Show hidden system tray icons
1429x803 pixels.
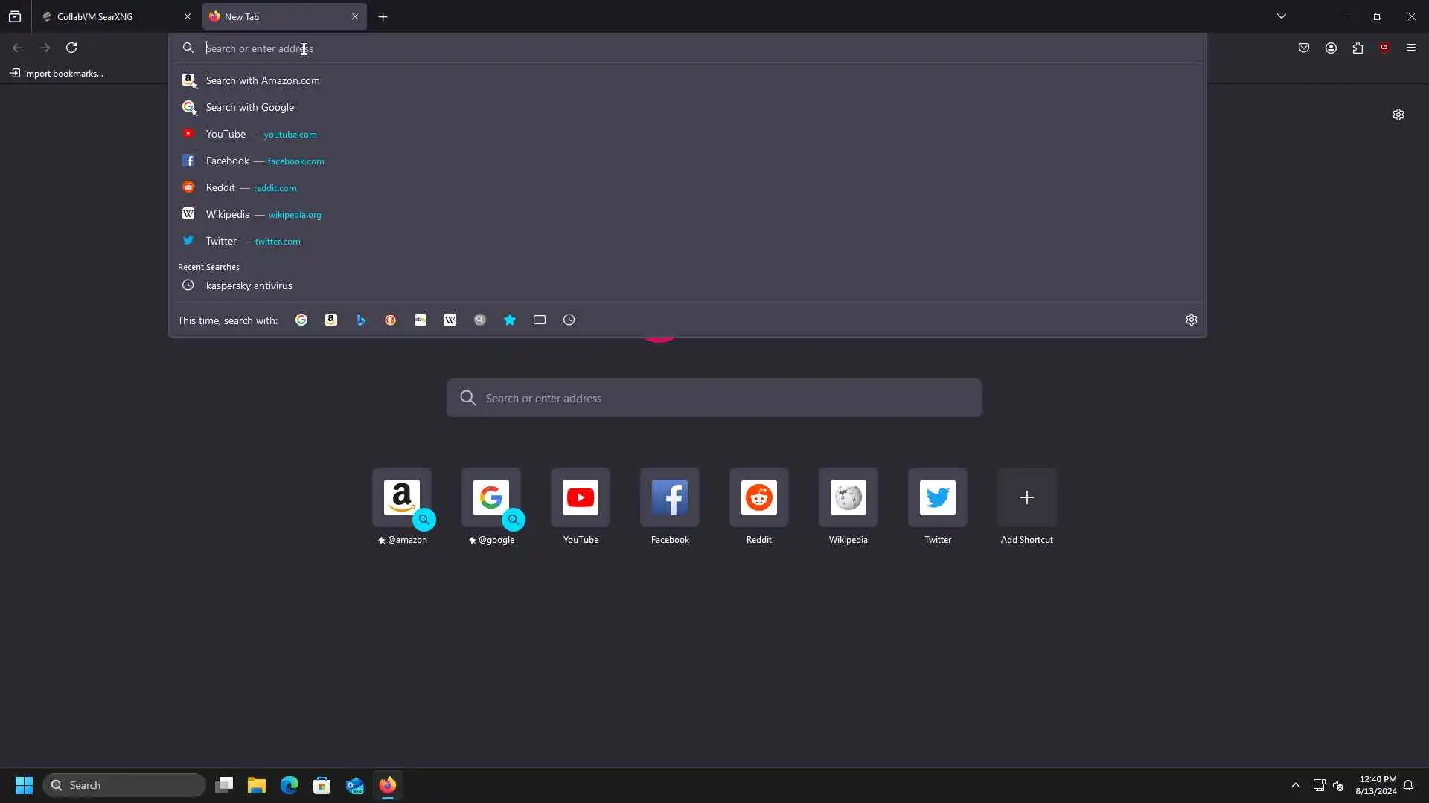tap(1296, 785)
